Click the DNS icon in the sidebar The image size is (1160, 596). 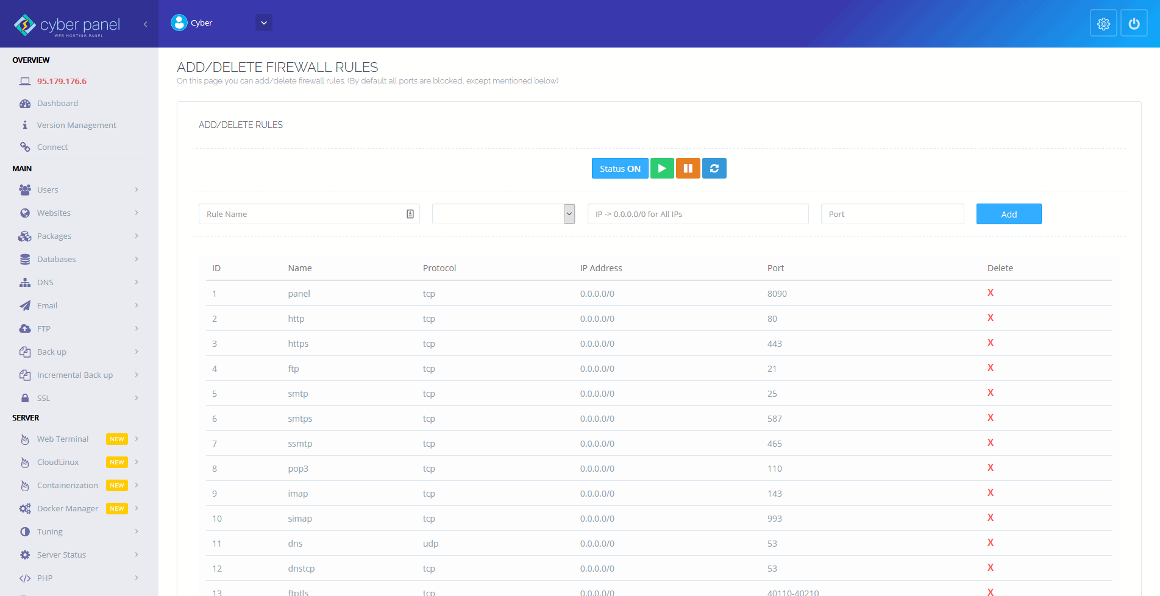pos(24,282)
